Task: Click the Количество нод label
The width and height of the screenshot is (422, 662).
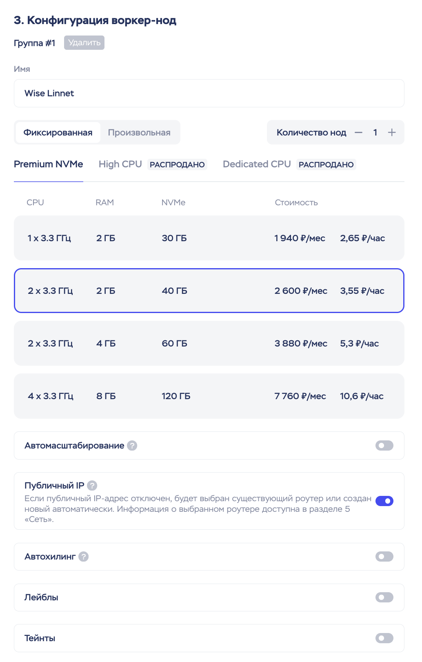Action: click(x=311, y=132)
